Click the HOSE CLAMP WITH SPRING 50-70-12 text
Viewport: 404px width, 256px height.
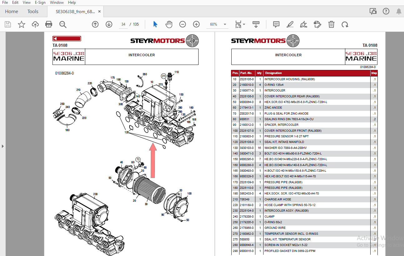click(x=290, y=205)
